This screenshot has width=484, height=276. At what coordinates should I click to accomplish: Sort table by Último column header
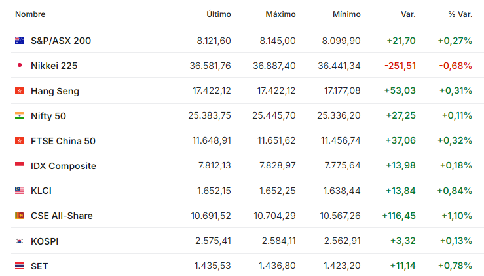(x=219, y=14)
